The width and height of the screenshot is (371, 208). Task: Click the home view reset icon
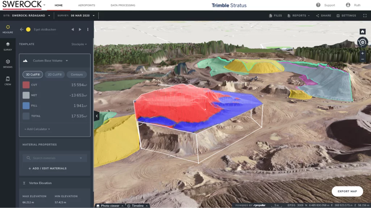[x=362, y=31]
